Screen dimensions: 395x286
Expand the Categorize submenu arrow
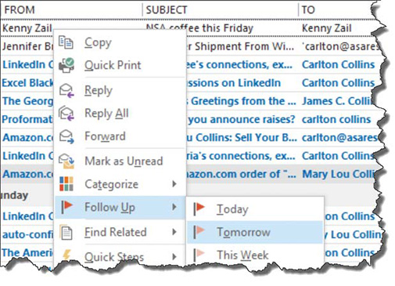click(174, 184)
